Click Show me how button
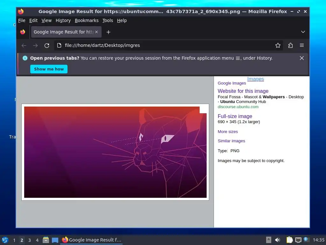The image size is (326, 245). [49, 69]
